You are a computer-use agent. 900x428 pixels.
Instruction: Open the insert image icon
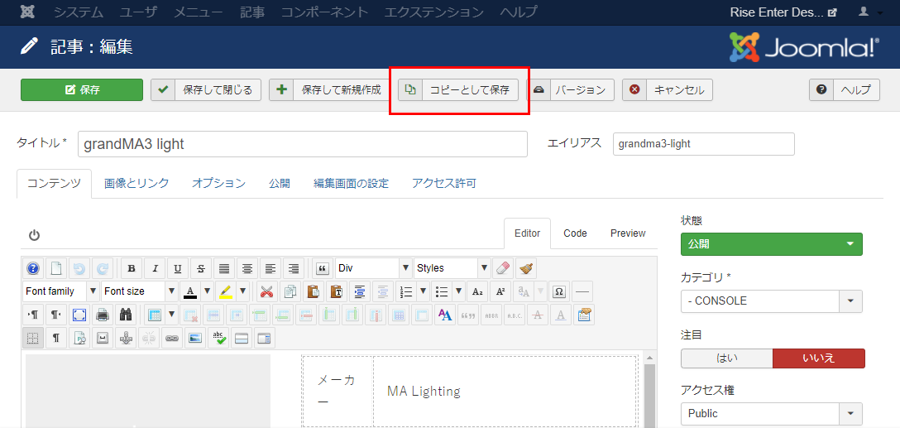(x=195, y=339)
